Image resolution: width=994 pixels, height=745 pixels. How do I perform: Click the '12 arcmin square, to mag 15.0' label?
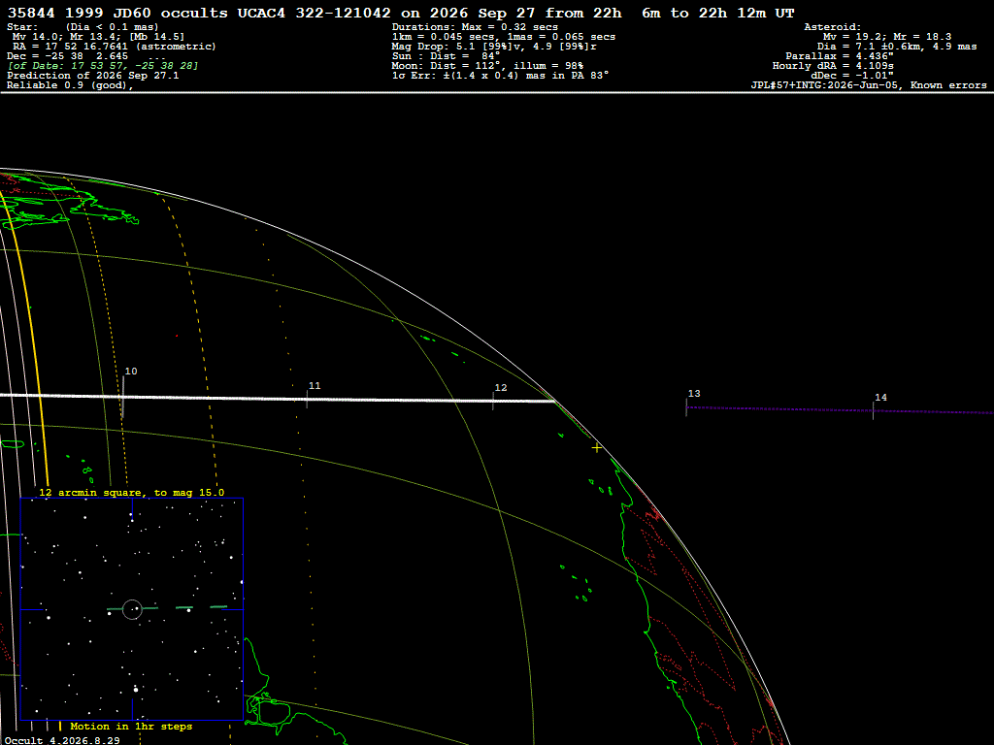point(132,492)
